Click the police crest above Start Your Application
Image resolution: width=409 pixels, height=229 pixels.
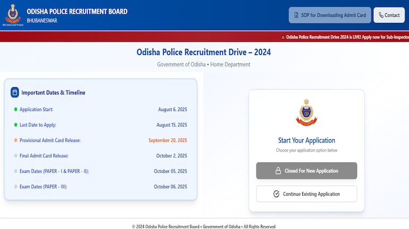click(306, 113)
